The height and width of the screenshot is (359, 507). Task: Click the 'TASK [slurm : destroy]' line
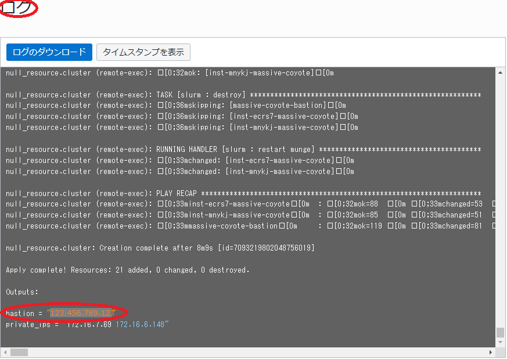tap(243, 95)
